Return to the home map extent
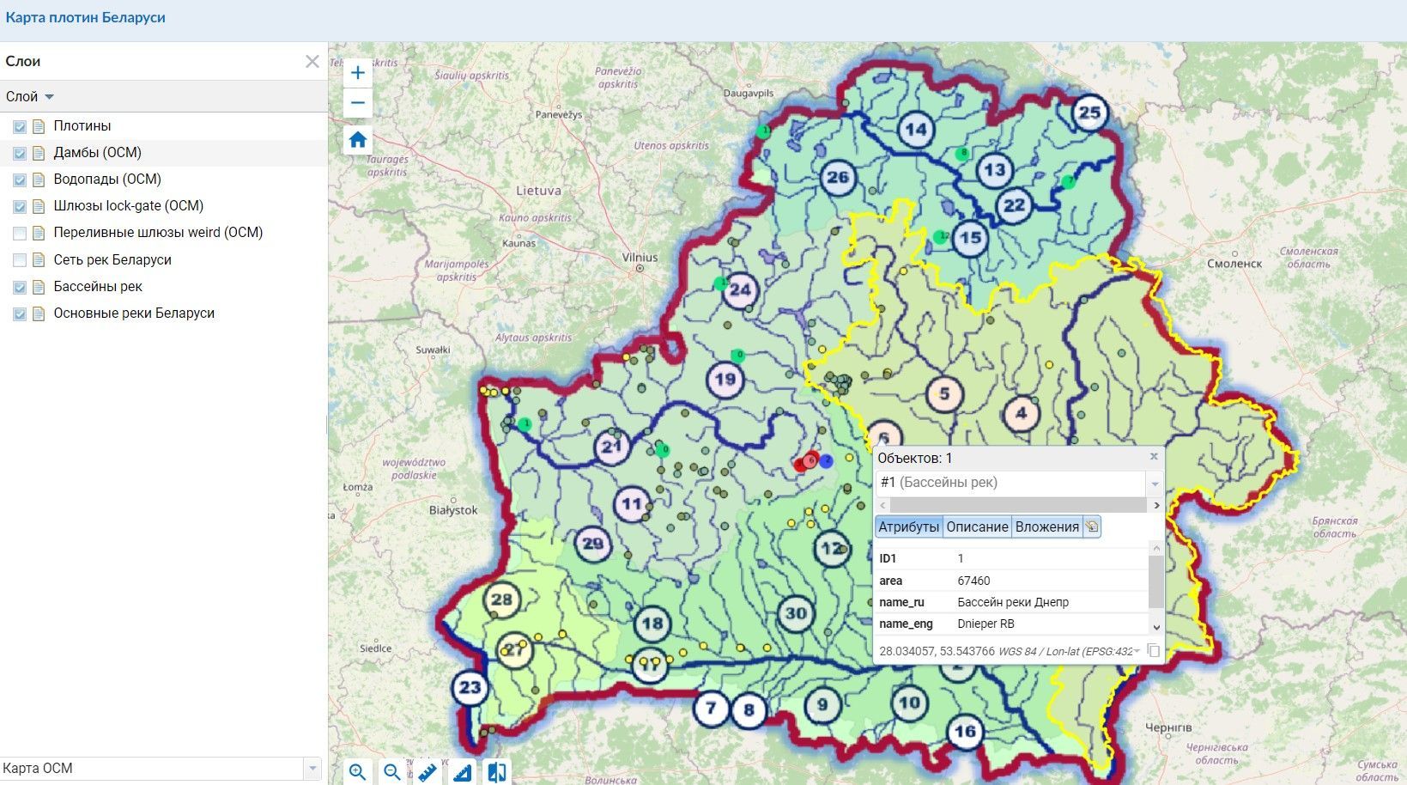The width and height of the screenshot is (1407, 785). 358,140
